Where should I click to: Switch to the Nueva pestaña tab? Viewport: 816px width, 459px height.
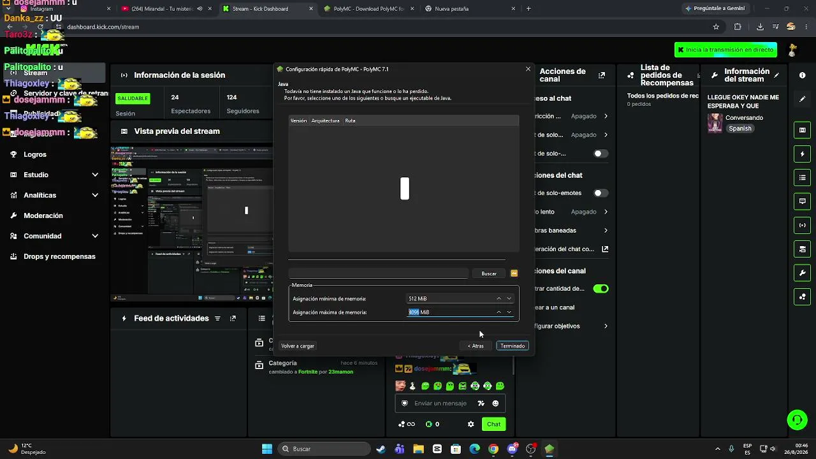(469, 9)
